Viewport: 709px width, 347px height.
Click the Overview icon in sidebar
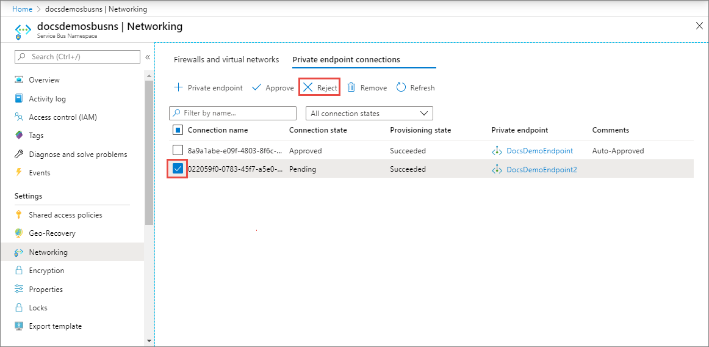coord(18,80)
